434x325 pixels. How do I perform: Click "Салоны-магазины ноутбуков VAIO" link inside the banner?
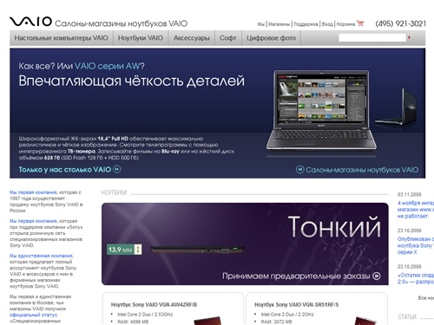point(362,170)
